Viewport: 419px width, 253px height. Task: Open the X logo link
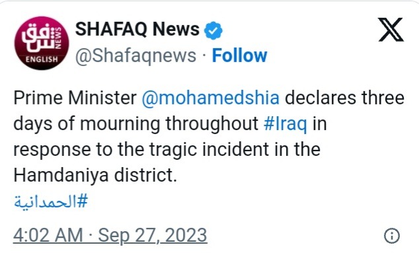click(391, 30)
